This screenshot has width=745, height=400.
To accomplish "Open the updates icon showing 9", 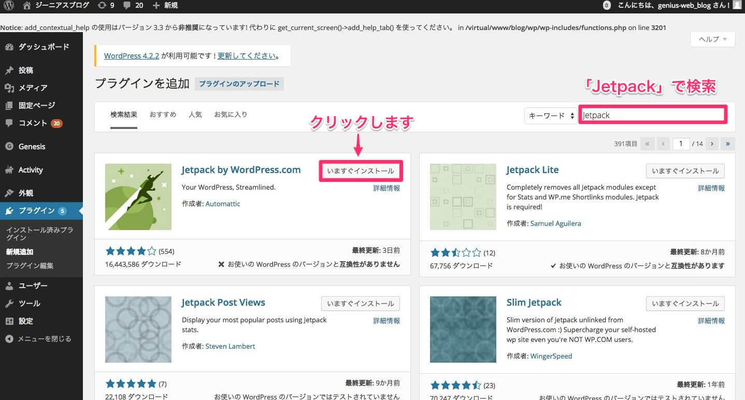I will tap(105, 6).
